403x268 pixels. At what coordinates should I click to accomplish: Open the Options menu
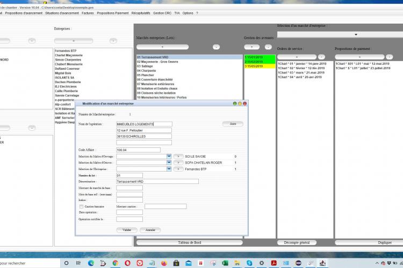click(188, 13)
